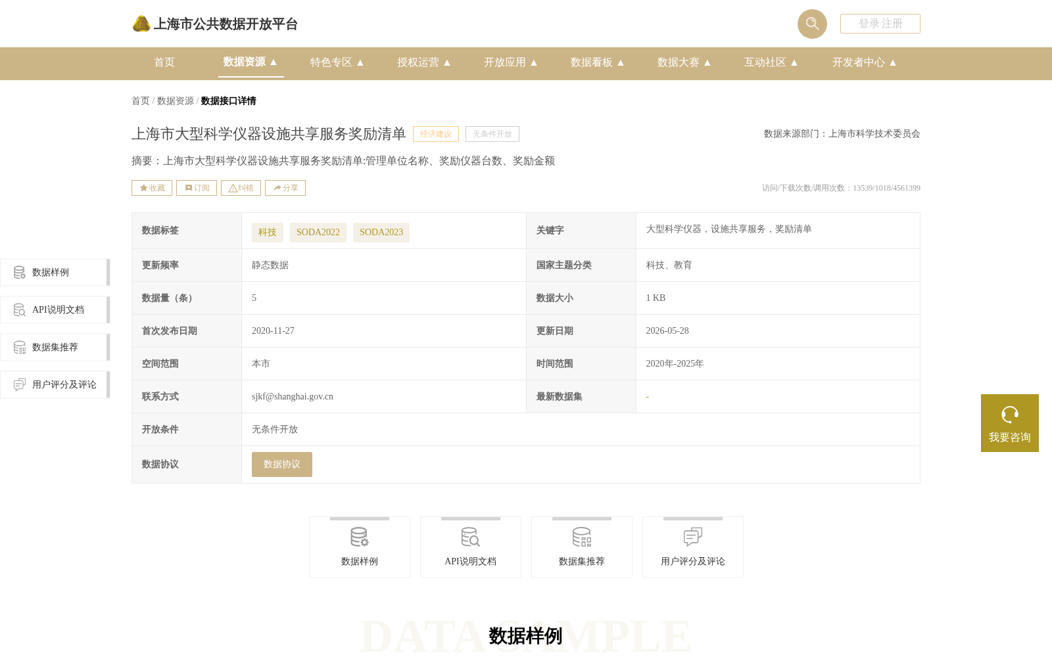Click the 数据样例 database icon in left sidebar
This screenshot has width=1052, height=657.
(x=20, y=272)
